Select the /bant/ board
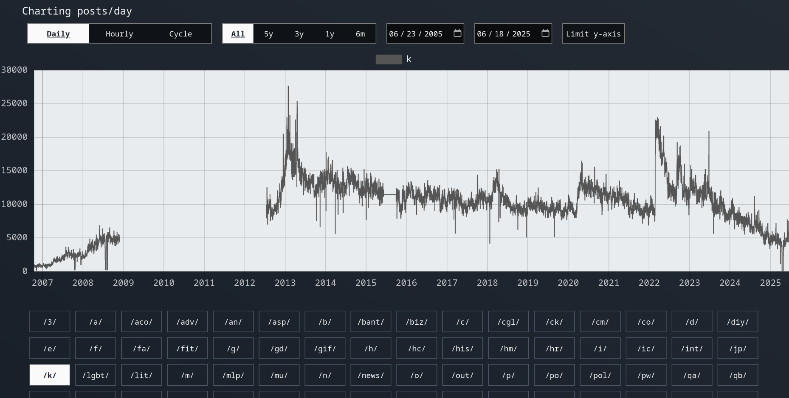Screen dimensions: 789x398 tap(371, 322)
